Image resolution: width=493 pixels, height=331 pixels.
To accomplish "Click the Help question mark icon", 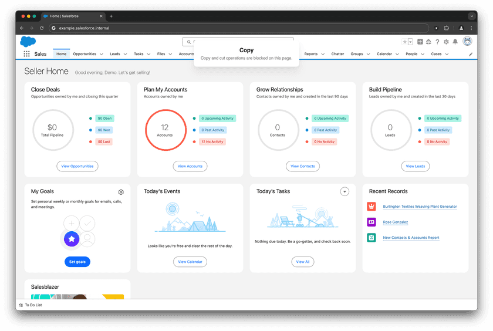I will 437,42.
